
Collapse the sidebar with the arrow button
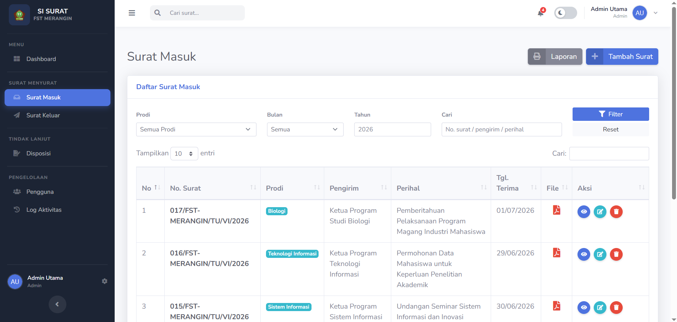[x=57, y=304]
